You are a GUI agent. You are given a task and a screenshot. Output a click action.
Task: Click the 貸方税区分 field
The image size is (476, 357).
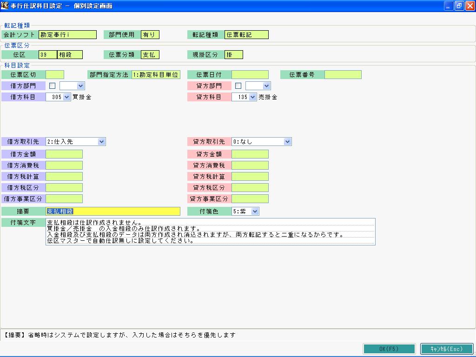point(250,188)
